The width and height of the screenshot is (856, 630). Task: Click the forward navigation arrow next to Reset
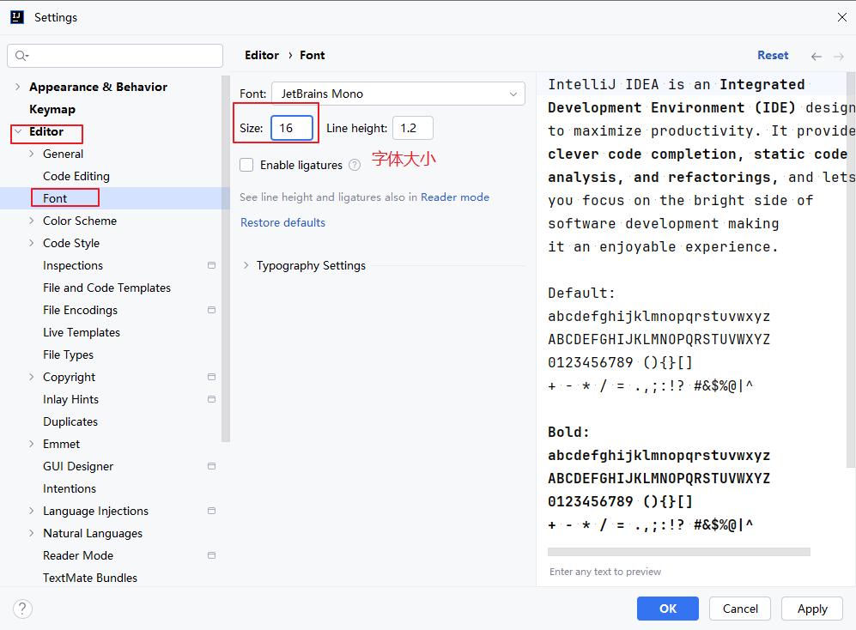tap(839, 57)
